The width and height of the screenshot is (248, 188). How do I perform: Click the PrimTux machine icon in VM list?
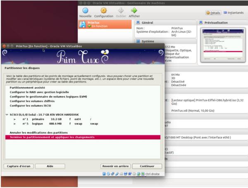pyautogui.click(x=83, y=24)
